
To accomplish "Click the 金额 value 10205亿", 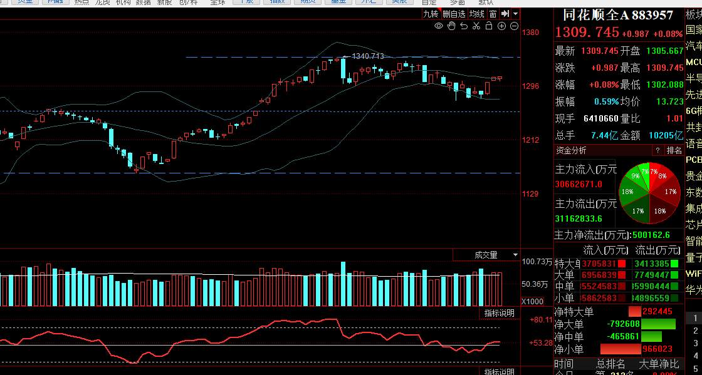I will pyautogui.click(x=666, y=135).
